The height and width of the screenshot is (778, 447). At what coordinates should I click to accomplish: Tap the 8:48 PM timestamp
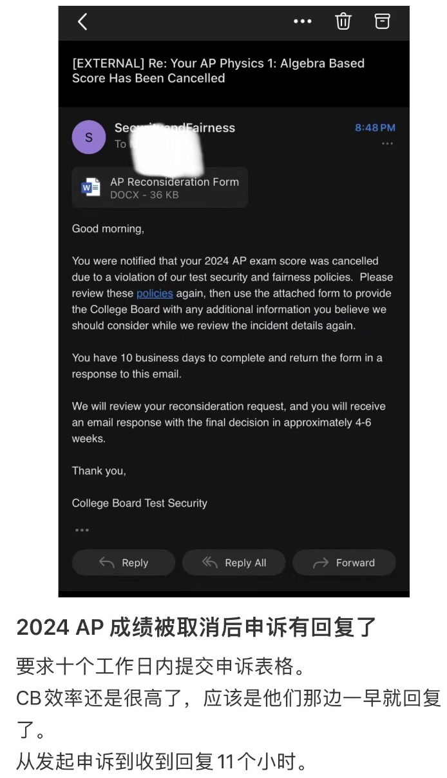375,128
